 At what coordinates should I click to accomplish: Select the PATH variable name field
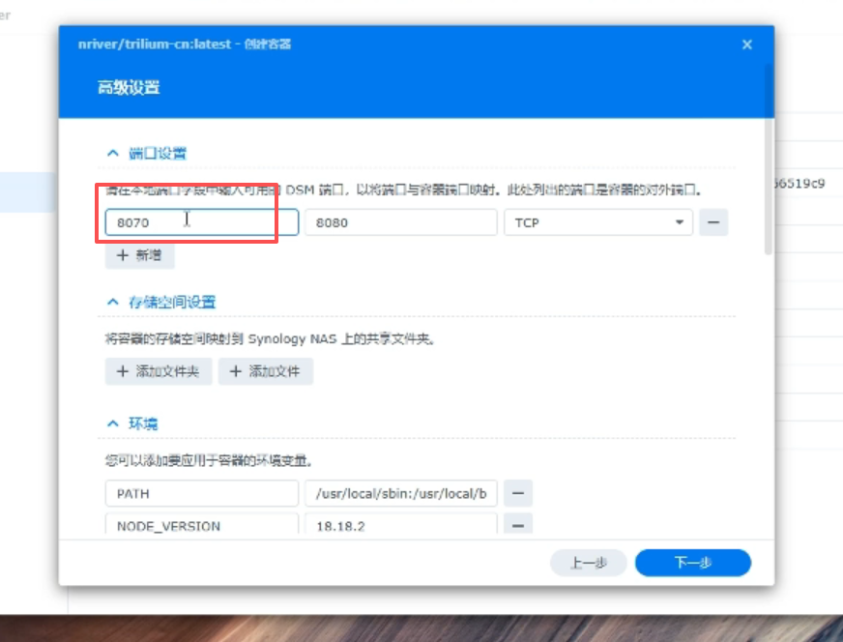201,493
